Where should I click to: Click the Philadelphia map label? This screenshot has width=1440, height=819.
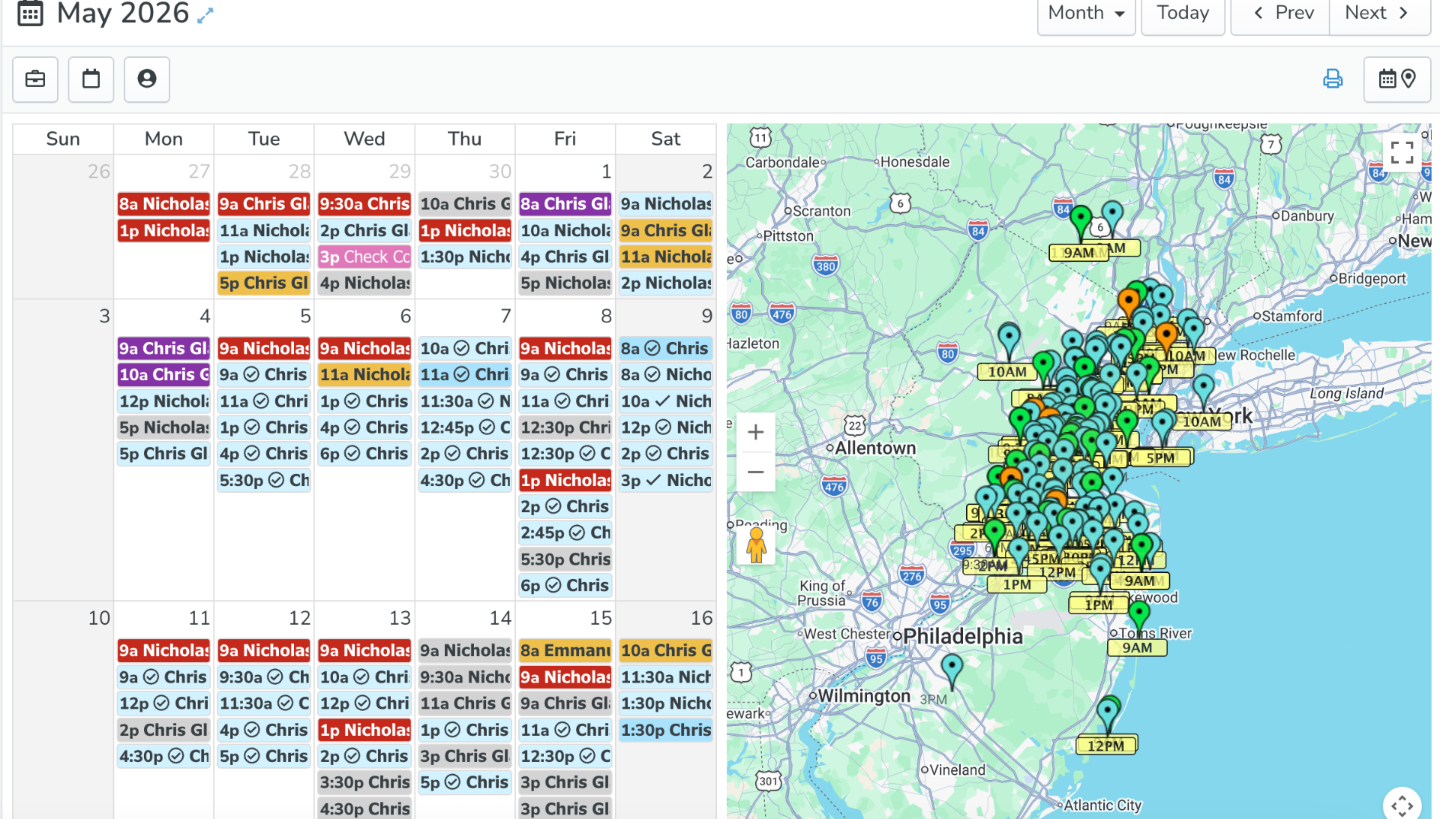click(962, 637)
